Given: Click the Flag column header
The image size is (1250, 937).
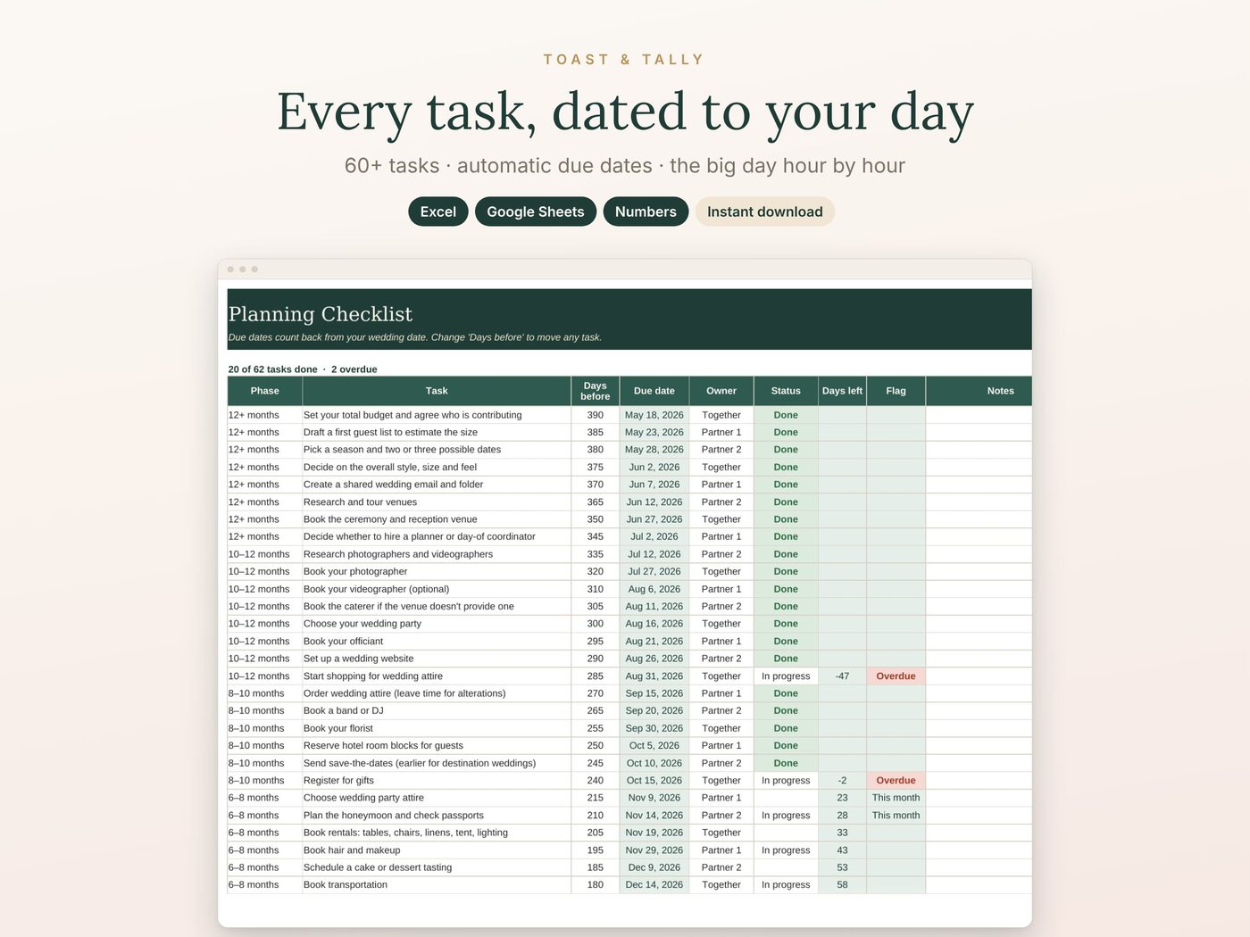Looking at the screenshot, I should (896, 391).
